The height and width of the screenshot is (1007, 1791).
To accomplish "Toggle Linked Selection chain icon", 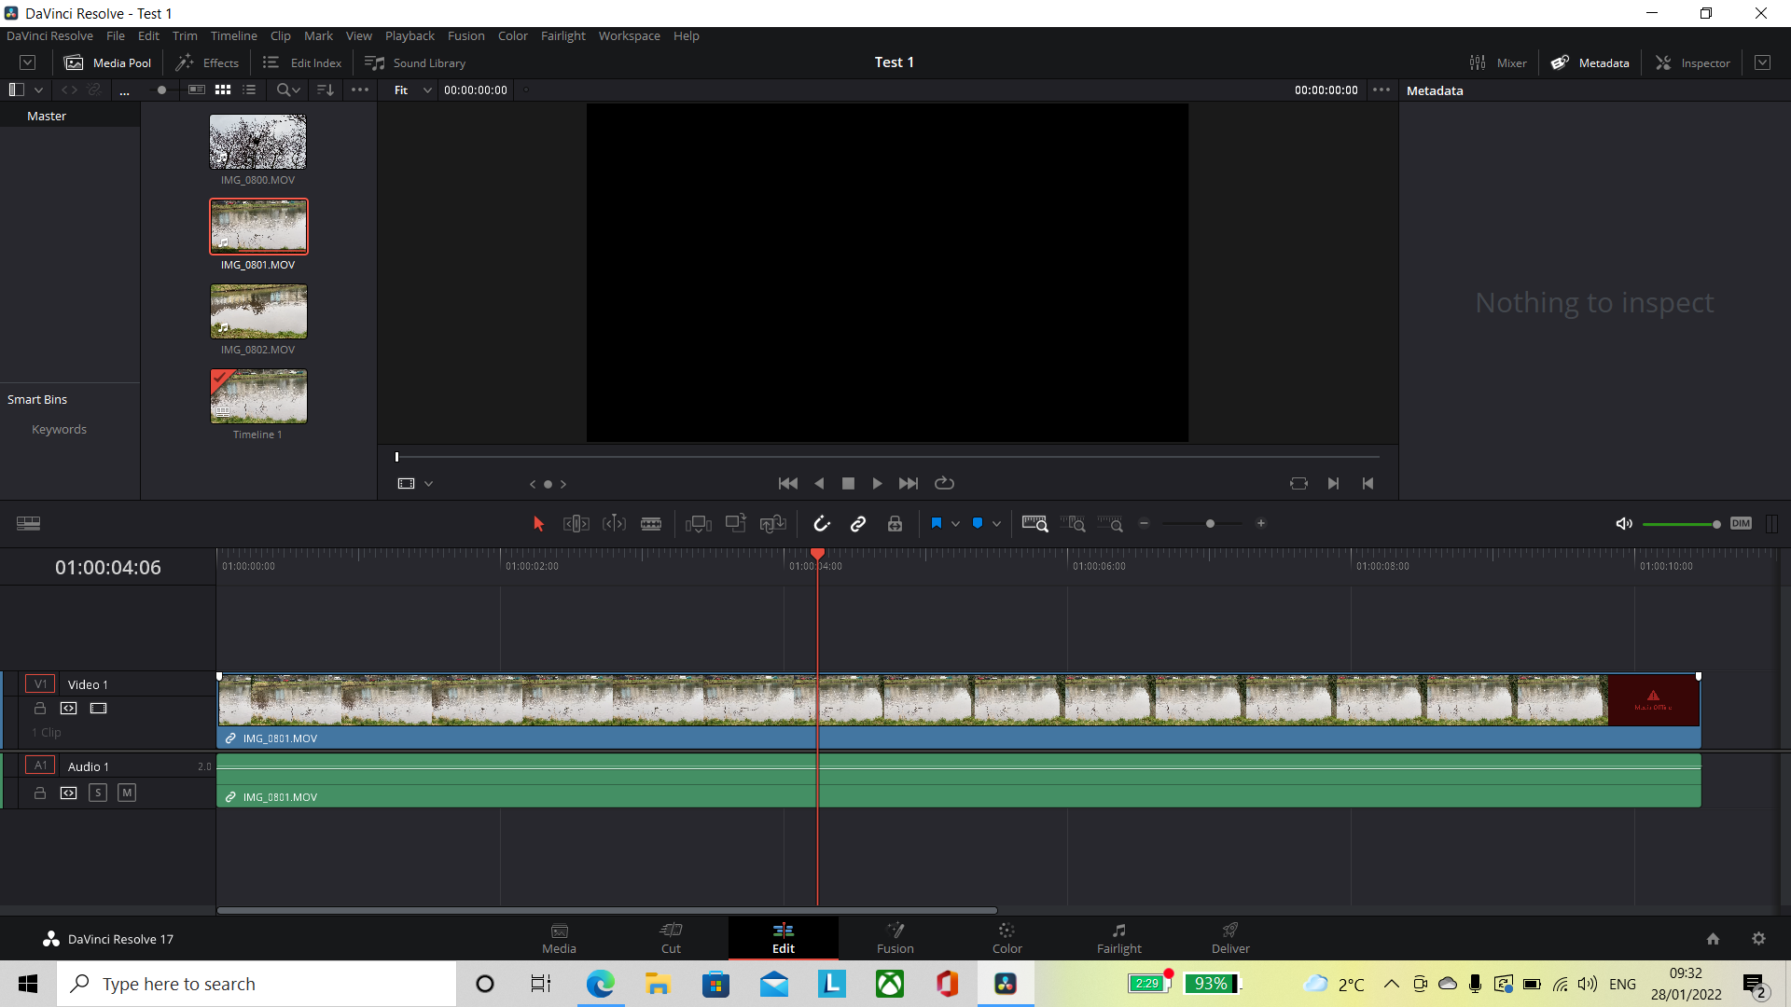I will click(x=858, y=524).
